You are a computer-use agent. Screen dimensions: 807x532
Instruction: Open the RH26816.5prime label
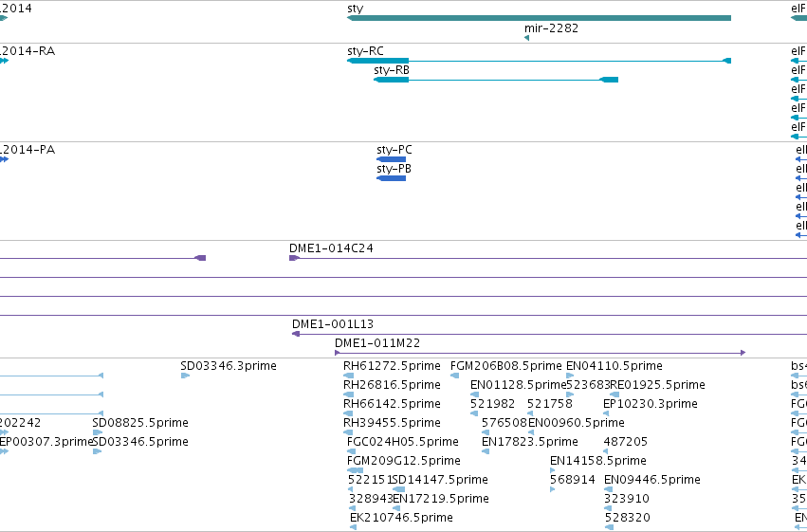pyautogui.click(x=392, y=385)
